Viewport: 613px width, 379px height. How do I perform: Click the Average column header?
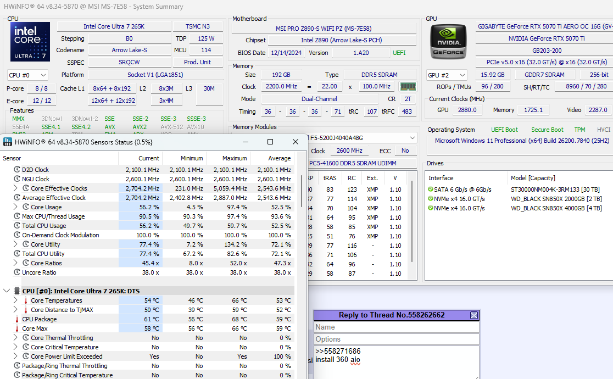pyautogui.click(x=272, y=158)
